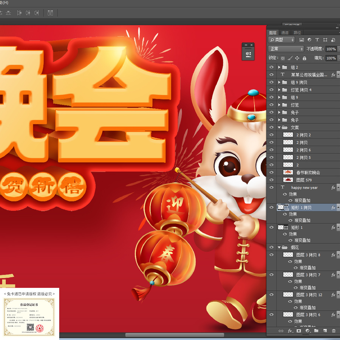340x340 pixels.
Task: Click 3D cube icon in floating mini panel
Action: 248,54
